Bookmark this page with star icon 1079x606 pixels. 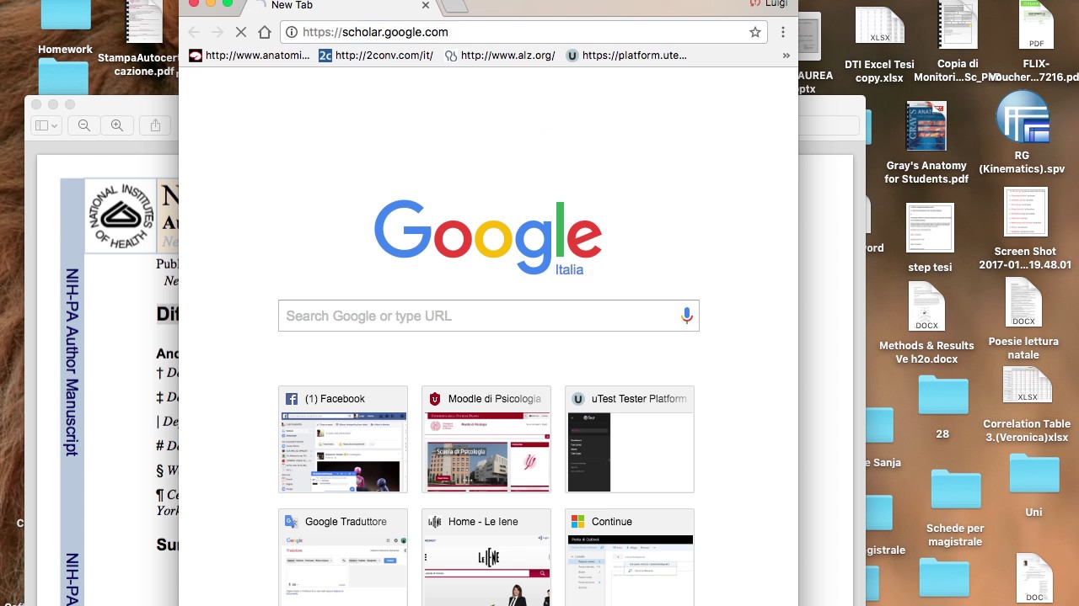[x=755, y=32]
